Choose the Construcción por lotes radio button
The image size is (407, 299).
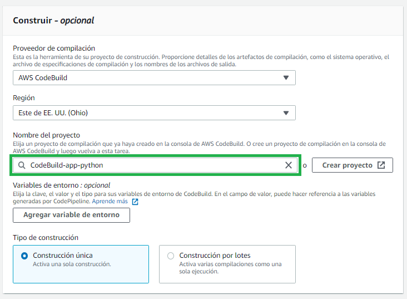[x=171, y=256]
